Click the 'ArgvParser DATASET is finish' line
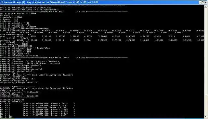The height and width of the screenshot is (119, 208). pyautogui.click(x=64, y=12)
